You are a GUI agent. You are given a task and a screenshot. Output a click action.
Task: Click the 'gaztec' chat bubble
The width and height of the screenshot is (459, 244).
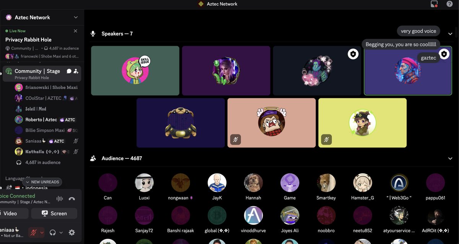coord(428,58)
